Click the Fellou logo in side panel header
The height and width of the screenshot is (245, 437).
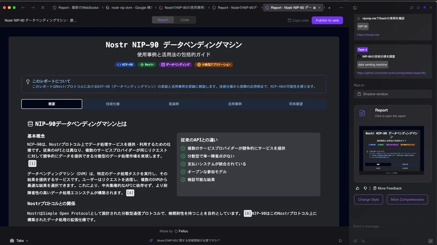pos(355,8)
